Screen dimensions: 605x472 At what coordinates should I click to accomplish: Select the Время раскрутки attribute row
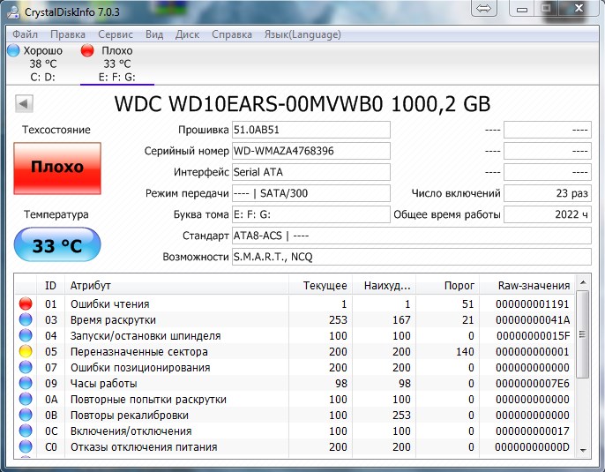pyautogui.click(x=295, y=320)
